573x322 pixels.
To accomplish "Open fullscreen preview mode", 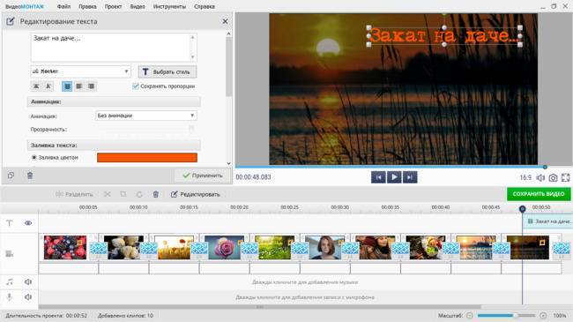I will (565, 177).
